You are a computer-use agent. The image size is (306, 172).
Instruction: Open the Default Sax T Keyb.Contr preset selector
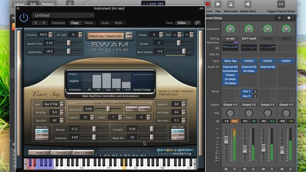point(106,36)
